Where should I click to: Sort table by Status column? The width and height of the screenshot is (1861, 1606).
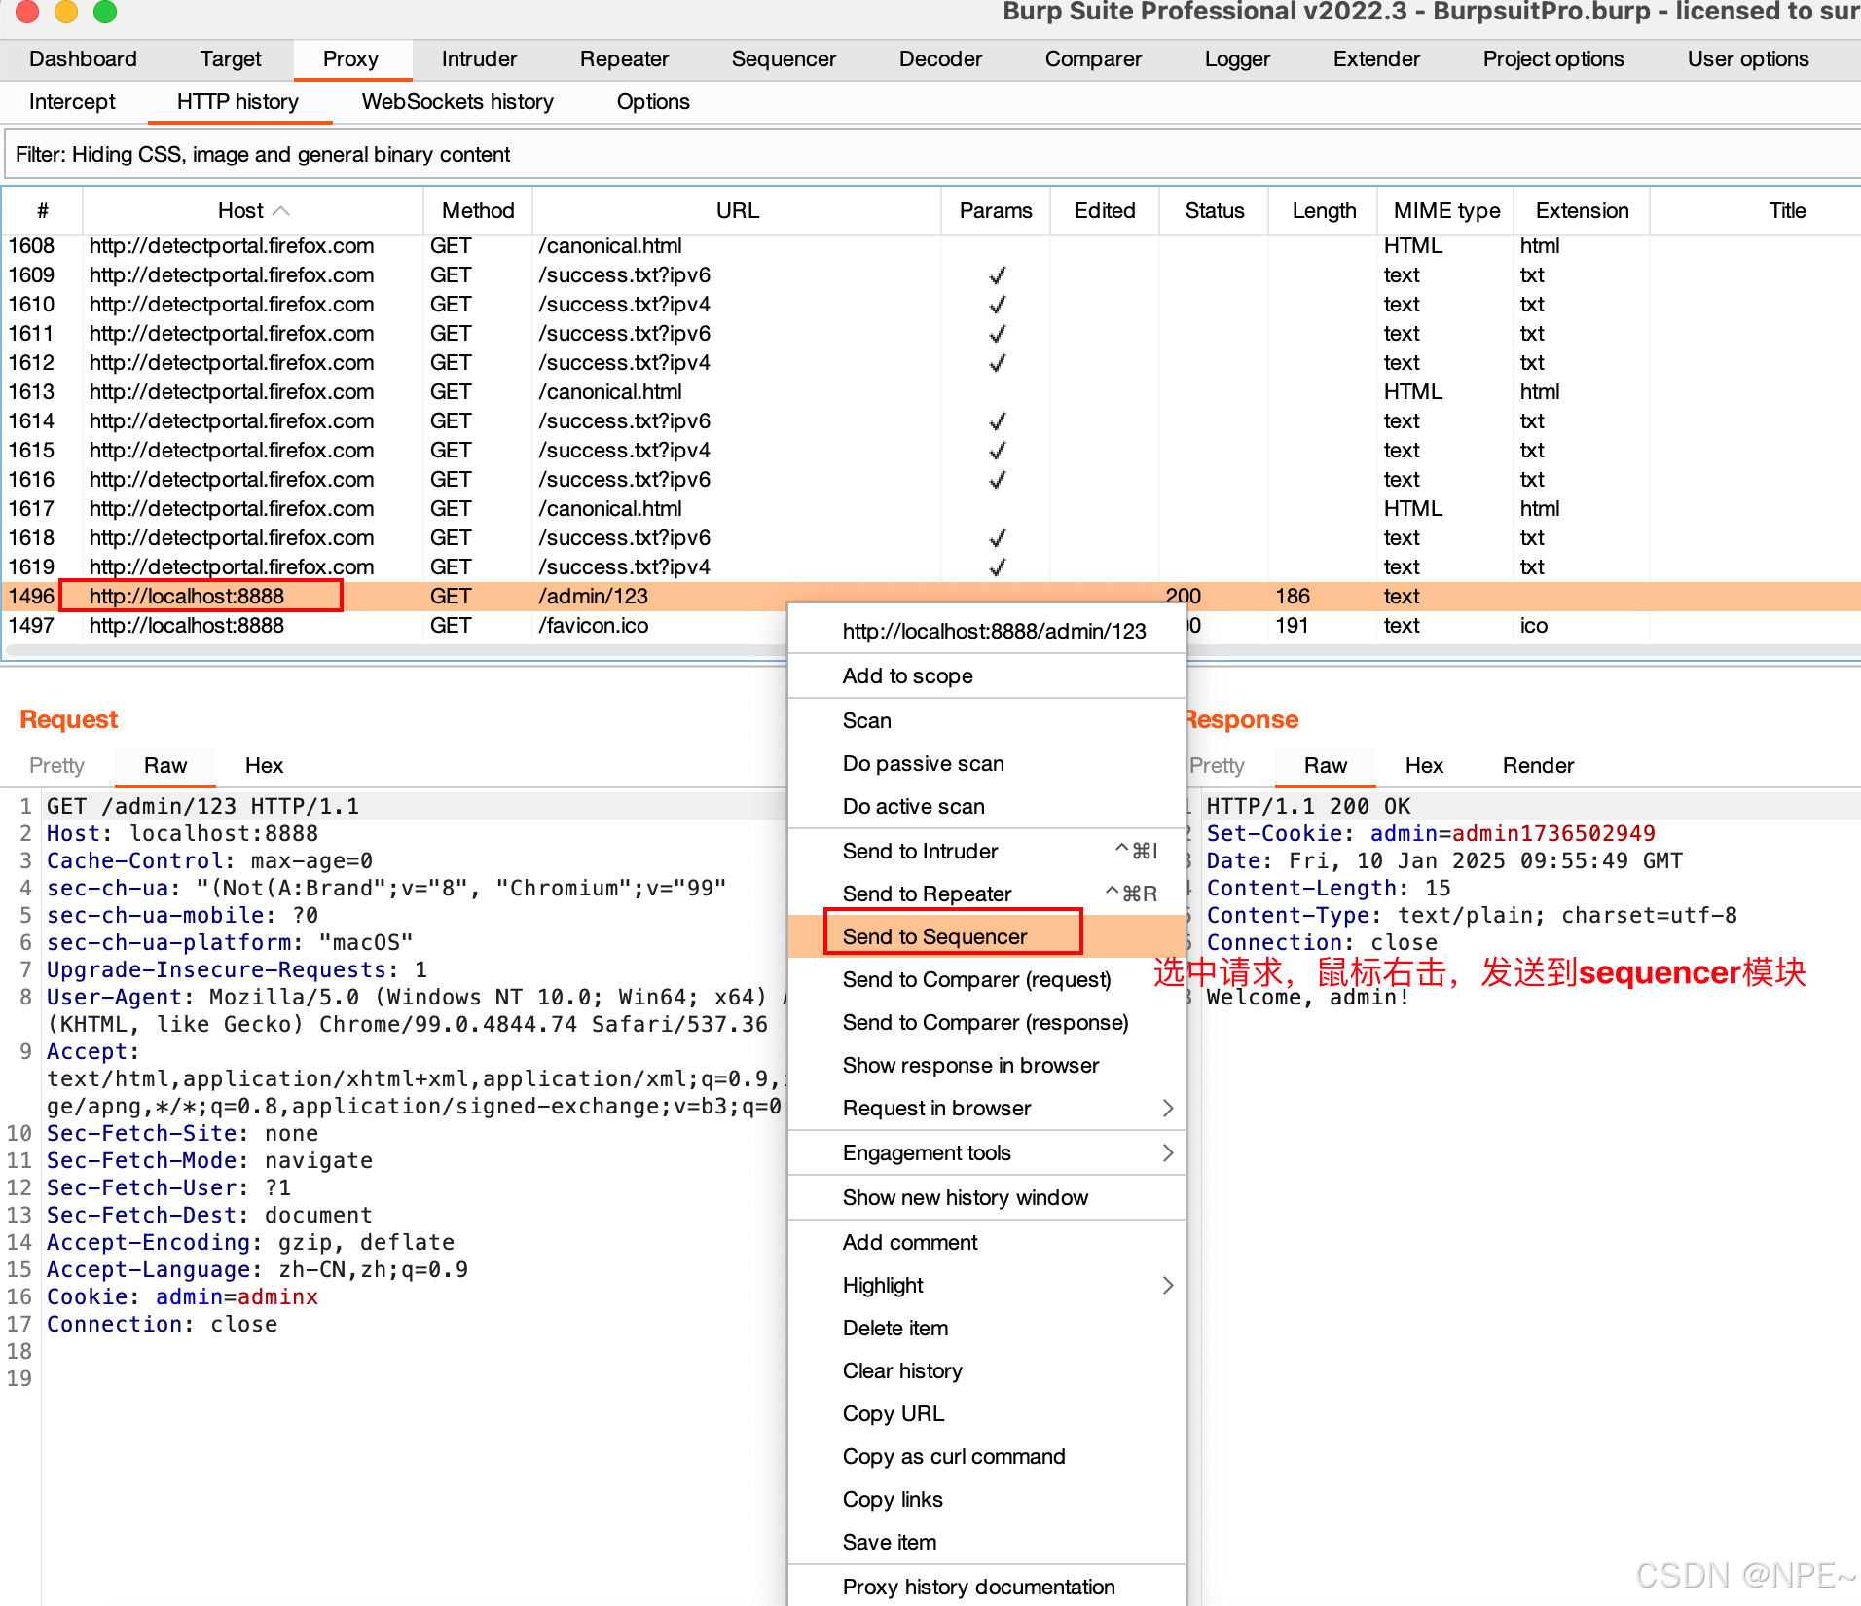1215,211
